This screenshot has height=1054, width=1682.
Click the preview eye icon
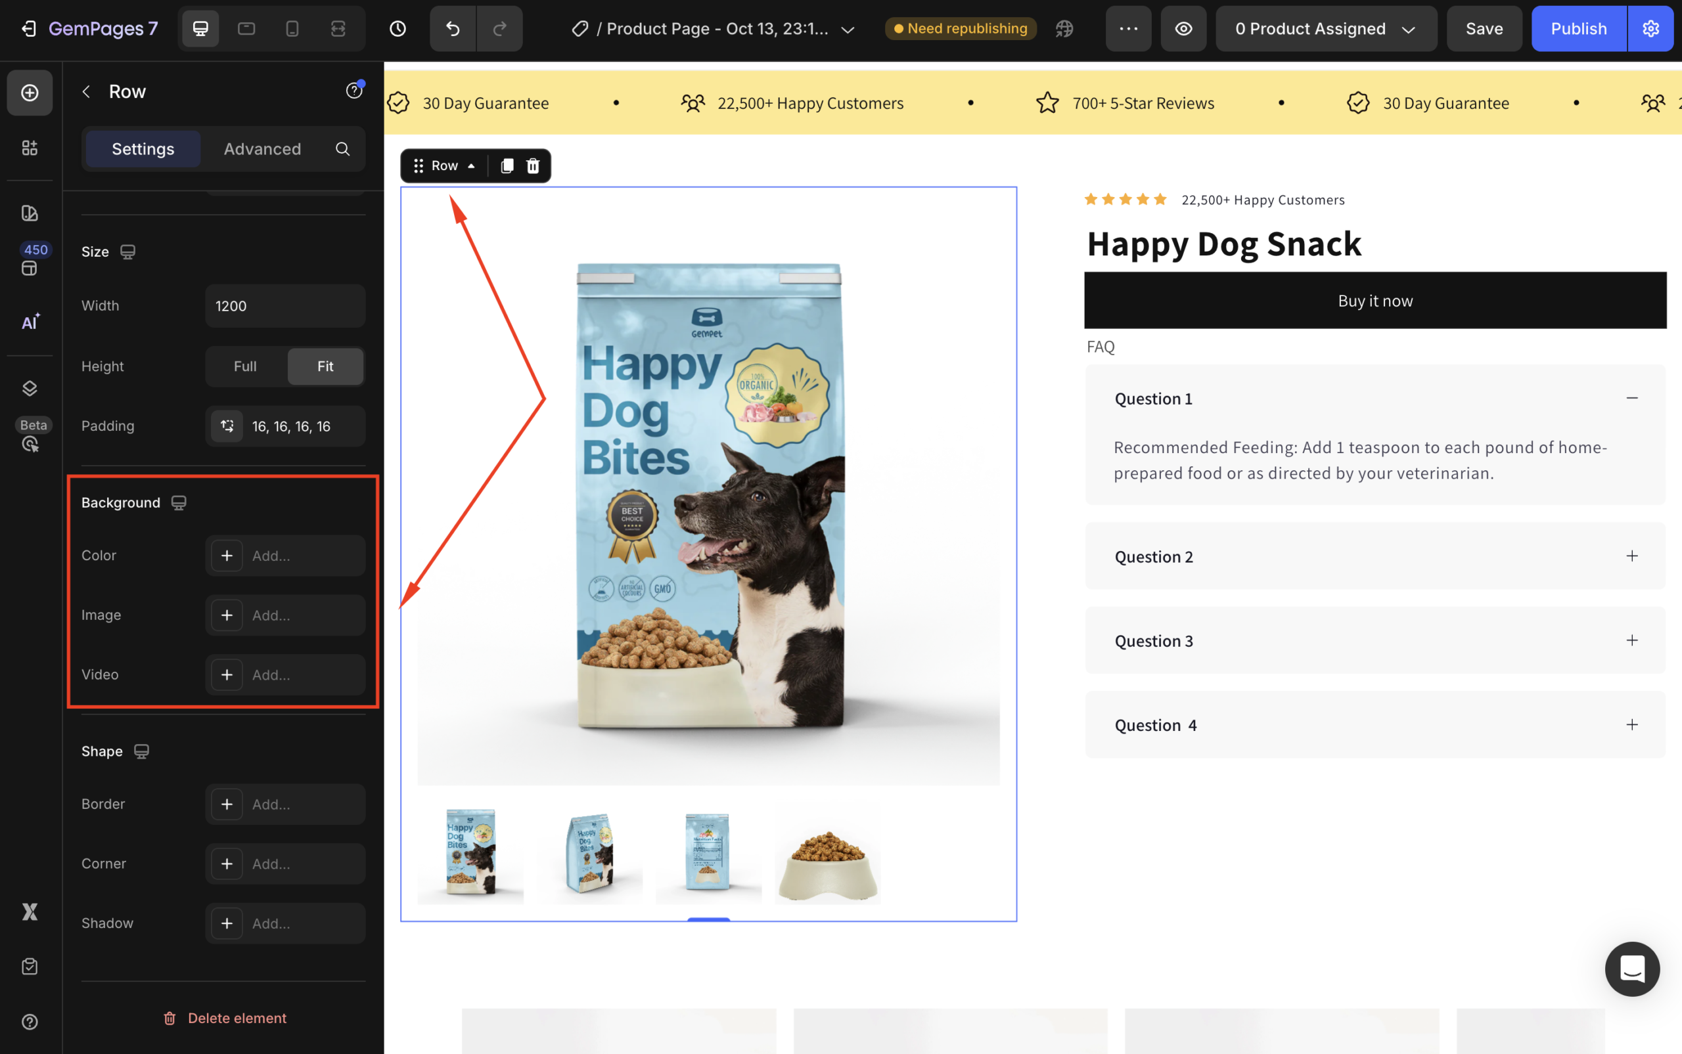click(1183, 29)
